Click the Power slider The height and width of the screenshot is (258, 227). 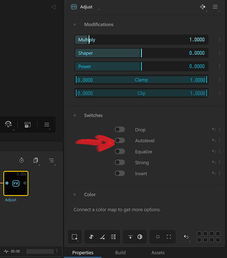click(141, 67)
